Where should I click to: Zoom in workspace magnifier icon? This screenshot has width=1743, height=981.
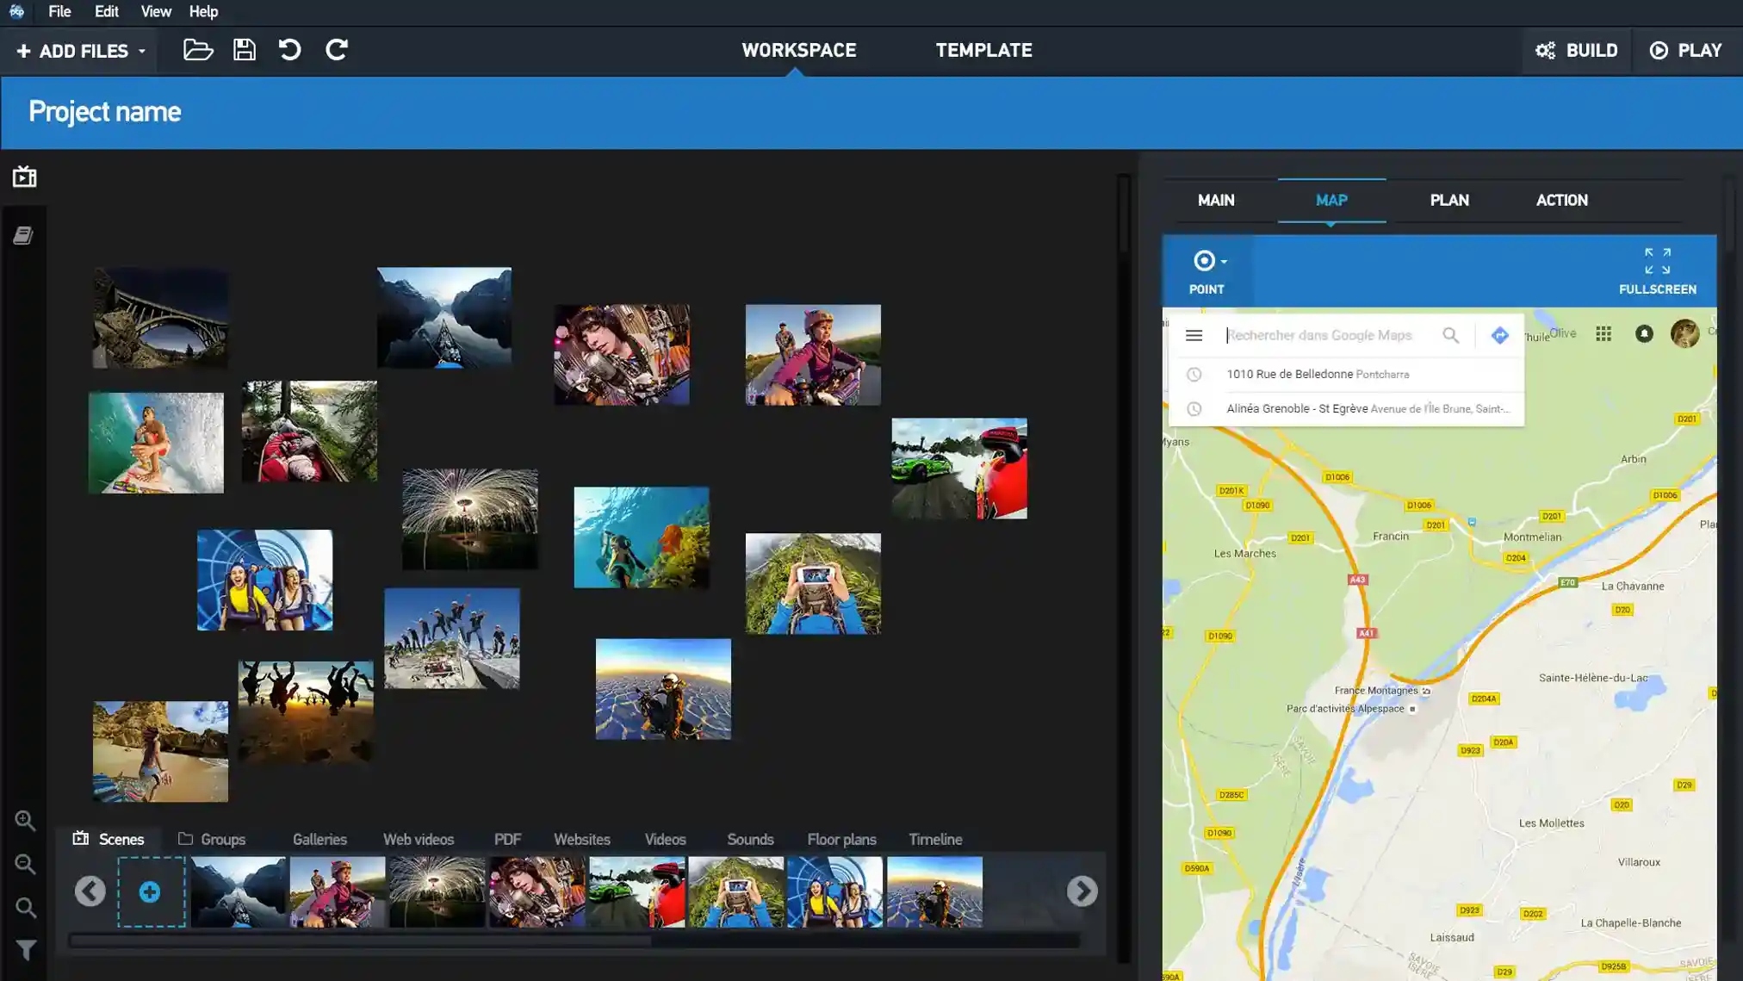click(25, 821)
